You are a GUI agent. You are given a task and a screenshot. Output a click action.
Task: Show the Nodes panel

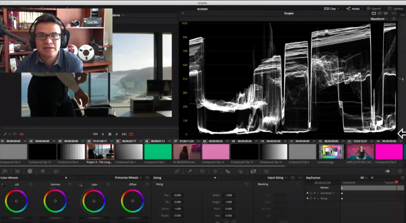point(353,9)
